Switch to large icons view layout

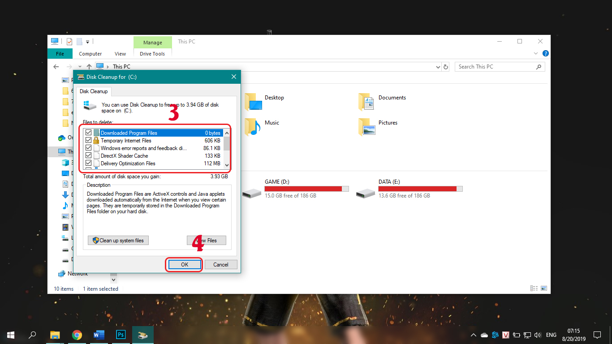[x=543, y=288]
